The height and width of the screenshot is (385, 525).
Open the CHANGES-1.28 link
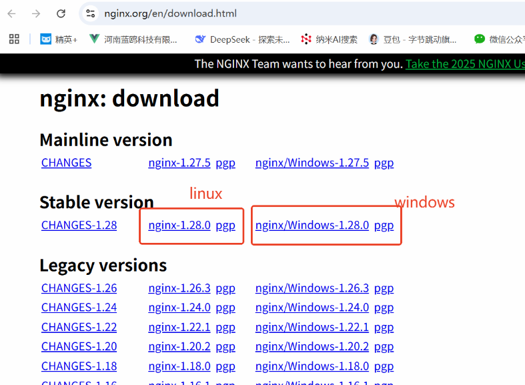79,226
